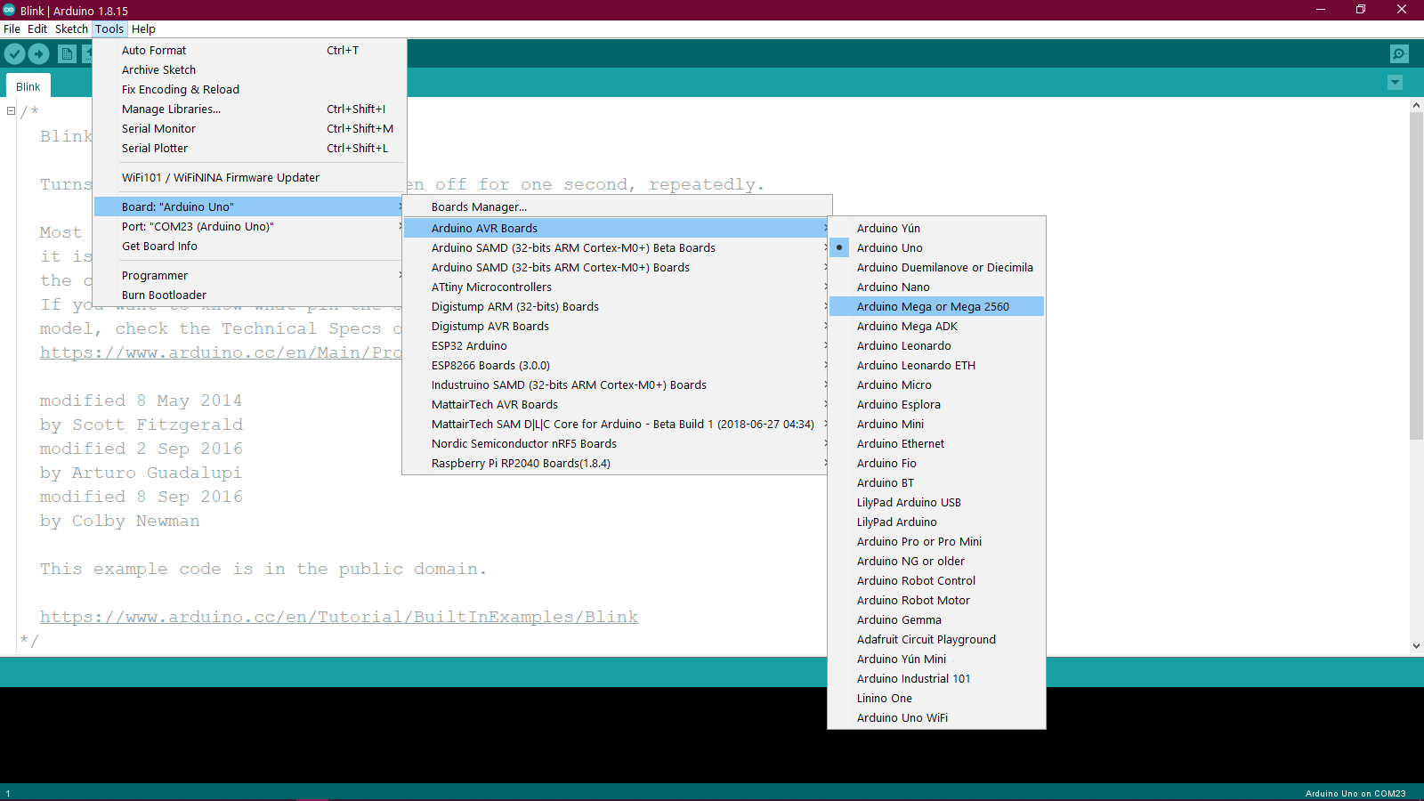Image resolution: width=1424 pixels, height=801 pixels.
Task: Expand ATtiny Microcontrollers submenu
Action: tap(617, 287)
